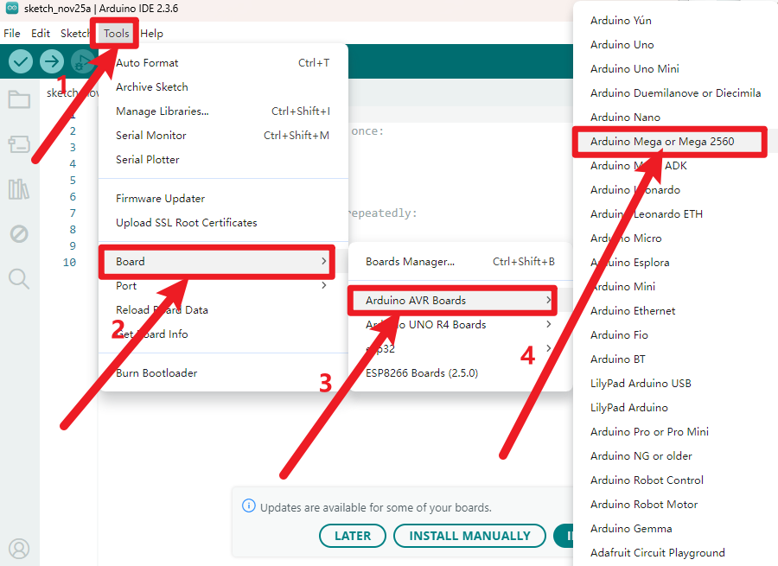The width and height of the screenshot is (778, 566).
Task: Click the user account icon
Action: [19, 549]
